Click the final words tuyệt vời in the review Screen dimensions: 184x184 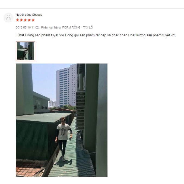(x=169, y=35)
